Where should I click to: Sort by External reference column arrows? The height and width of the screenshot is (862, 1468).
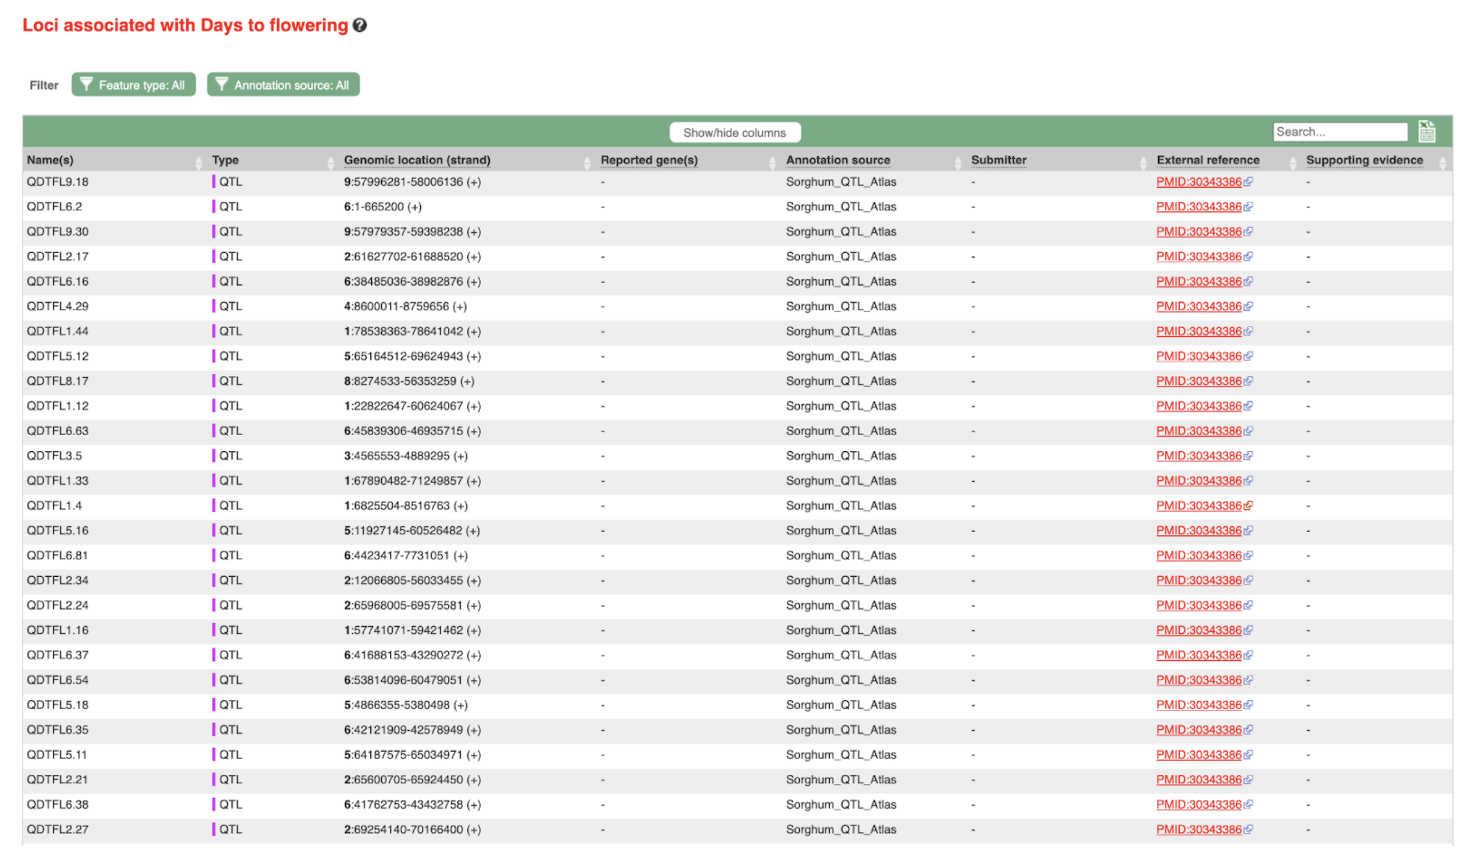click(x=1293, y=163)
